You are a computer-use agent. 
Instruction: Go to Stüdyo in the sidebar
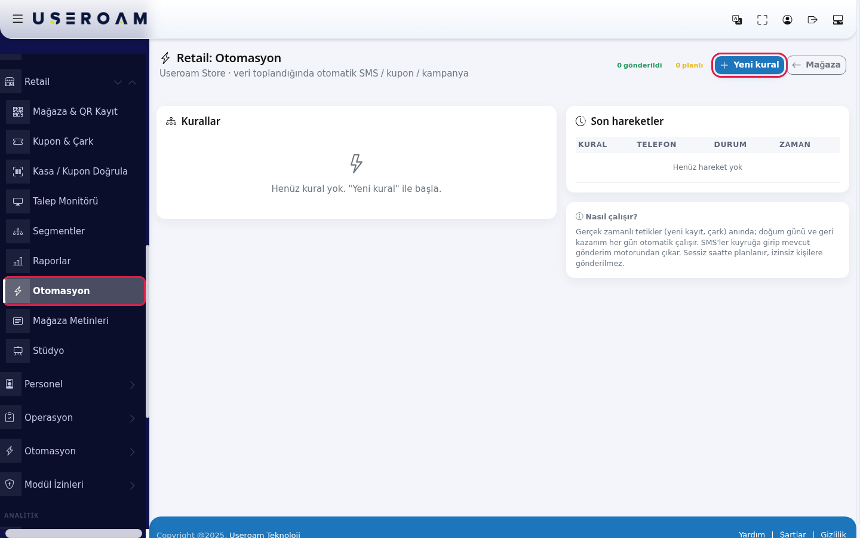pos(74,351)
